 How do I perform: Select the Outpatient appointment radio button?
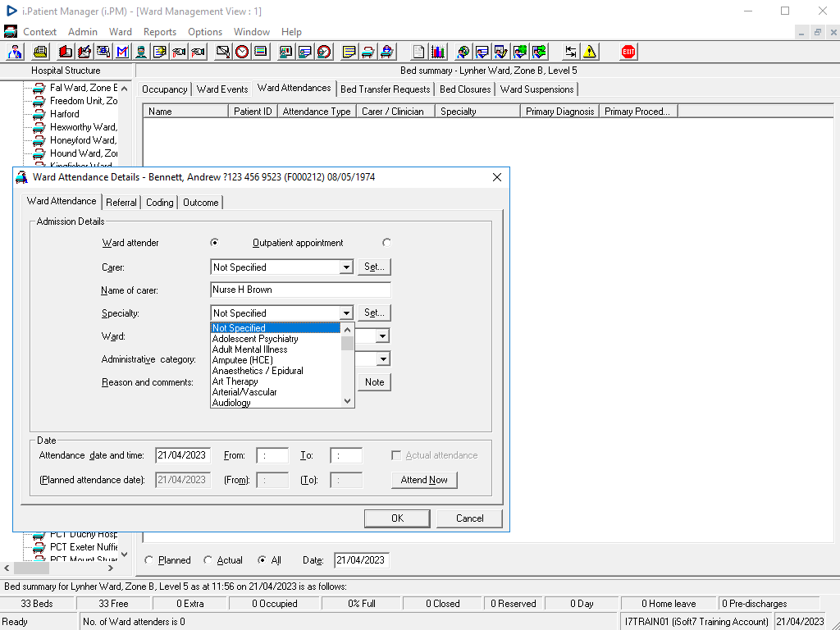pos(386,243)
